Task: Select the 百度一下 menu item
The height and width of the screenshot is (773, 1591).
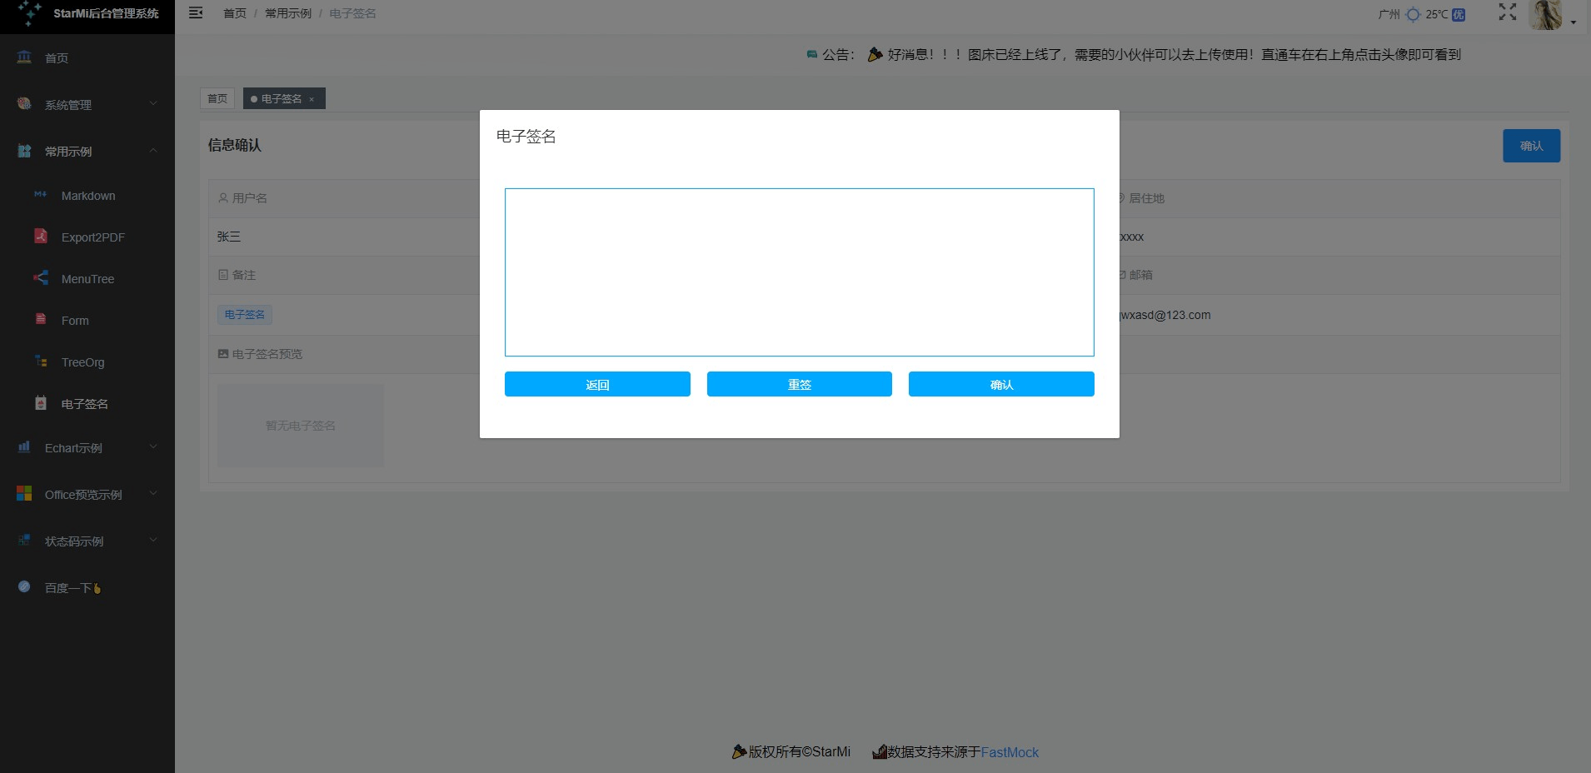Action: (87, 587)
